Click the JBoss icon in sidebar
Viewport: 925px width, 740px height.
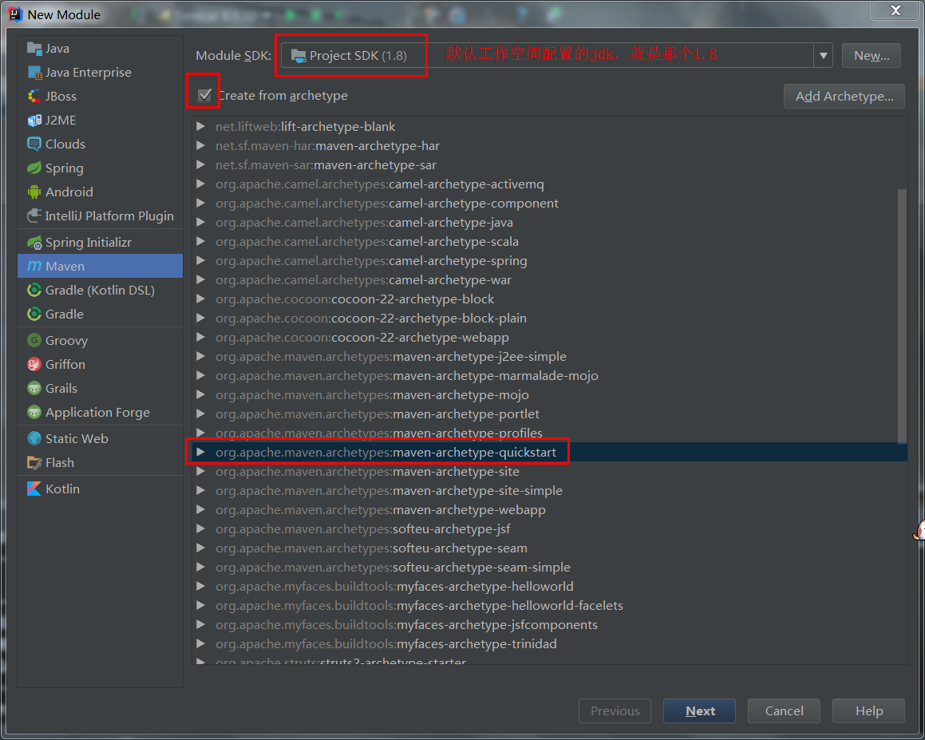34,96
